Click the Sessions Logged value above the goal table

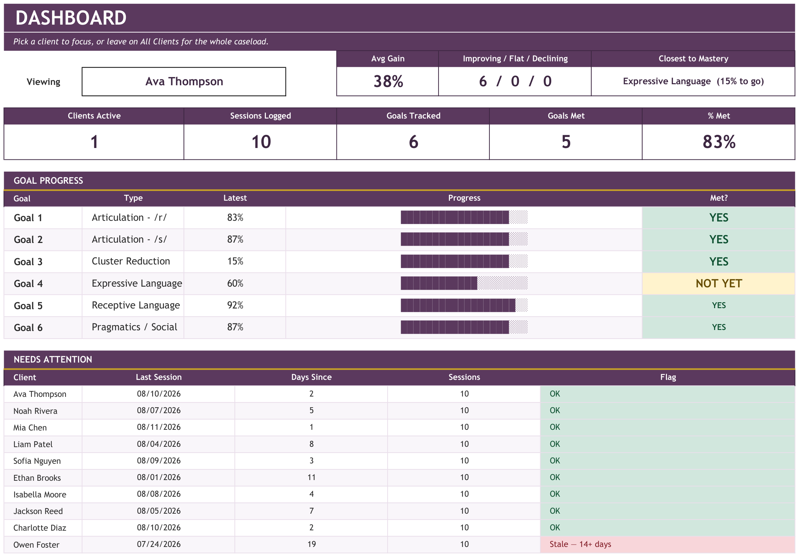click(260, 142)
